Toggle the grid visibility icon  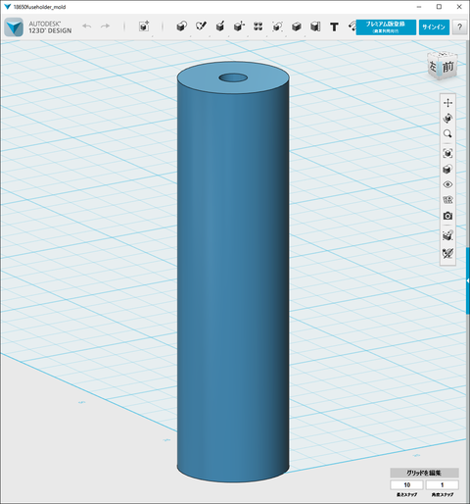[x=447, y=200]
